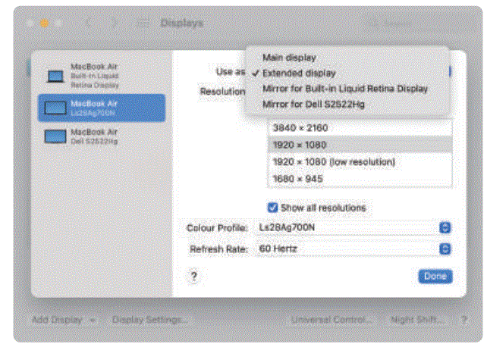The height and width of the screenshot is (344, 487).
Task: Click the search field in Displays toolbar
Action: pos(418,23)
